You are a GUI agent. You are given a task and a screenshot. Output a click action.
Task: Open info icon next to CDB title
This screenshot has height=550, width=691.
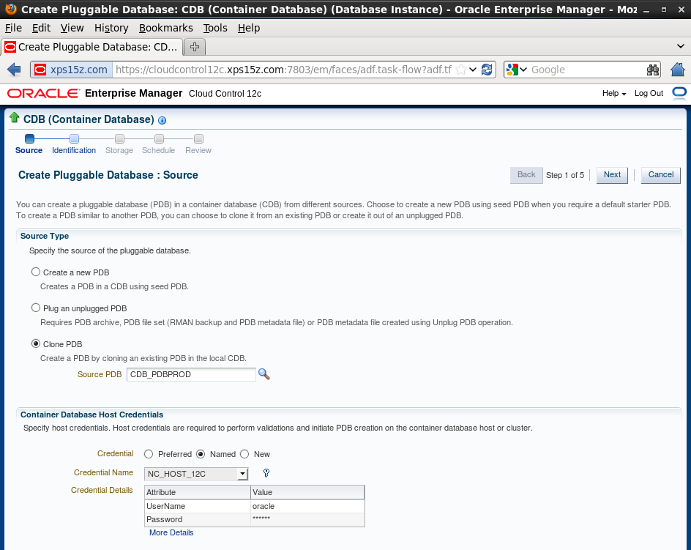coord(163,120)
